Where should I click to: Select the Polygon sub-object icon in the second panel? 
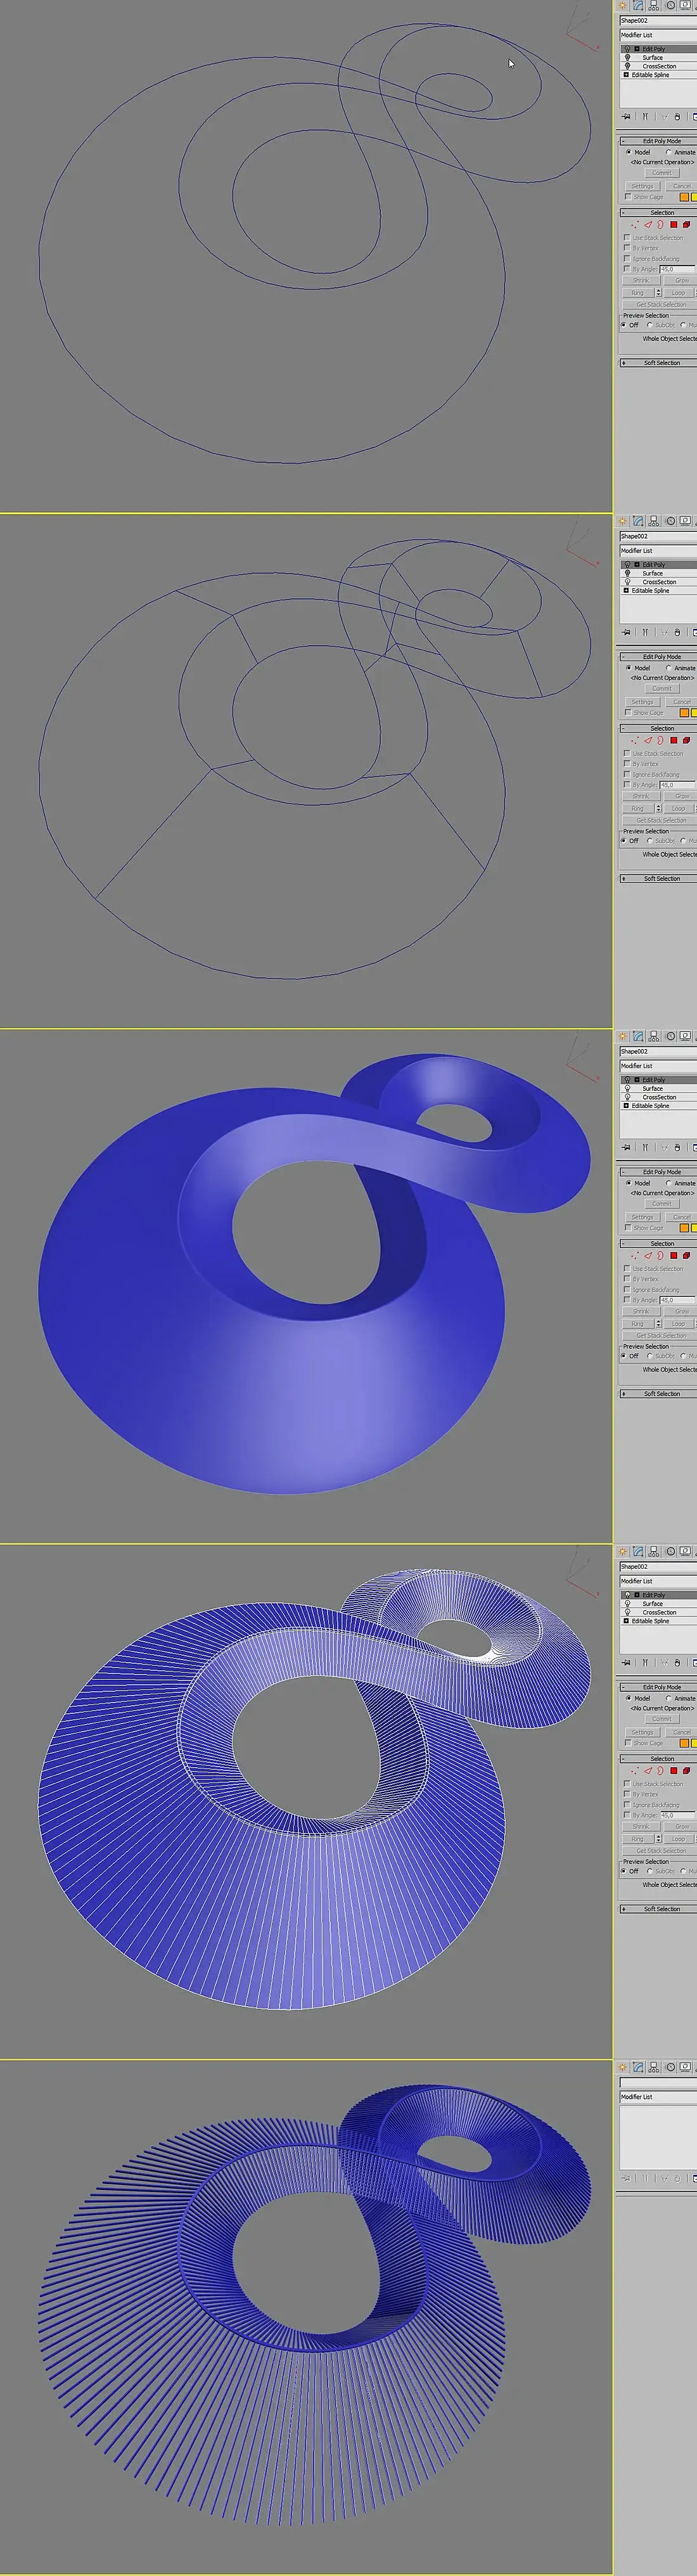pyautogui.click(x=674, y=741)
